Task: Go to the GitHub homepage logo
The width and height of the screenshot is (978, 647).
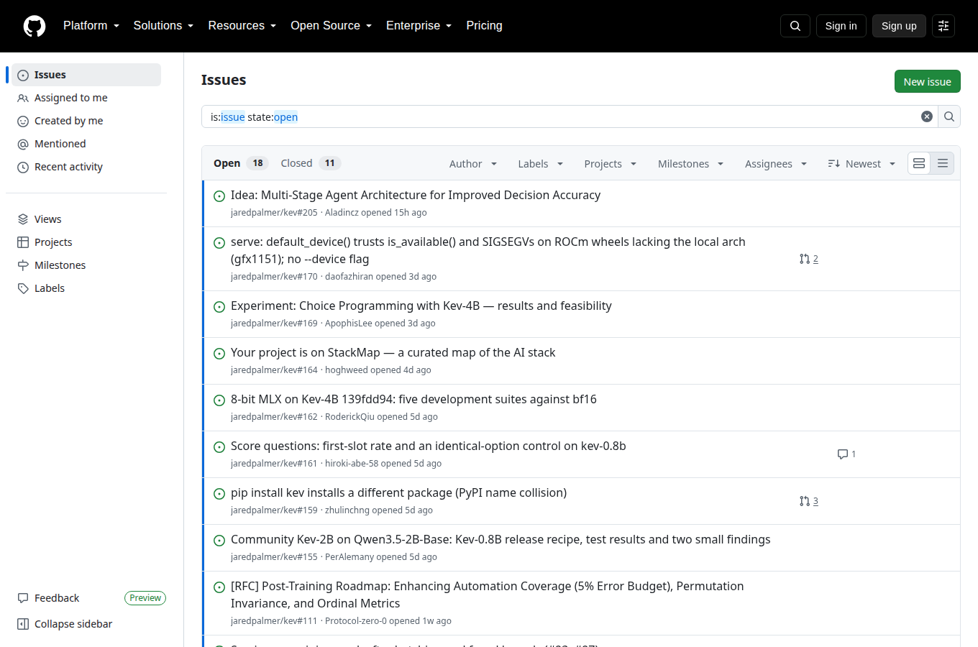Action: [35, 26]
